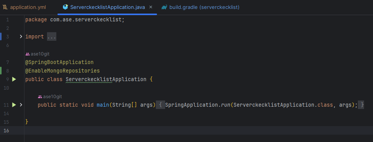Select the ServerckecklistApplication.java tab
Image resolution: width=373 pixels, height=142 pixels.
(x=108, y=7)
